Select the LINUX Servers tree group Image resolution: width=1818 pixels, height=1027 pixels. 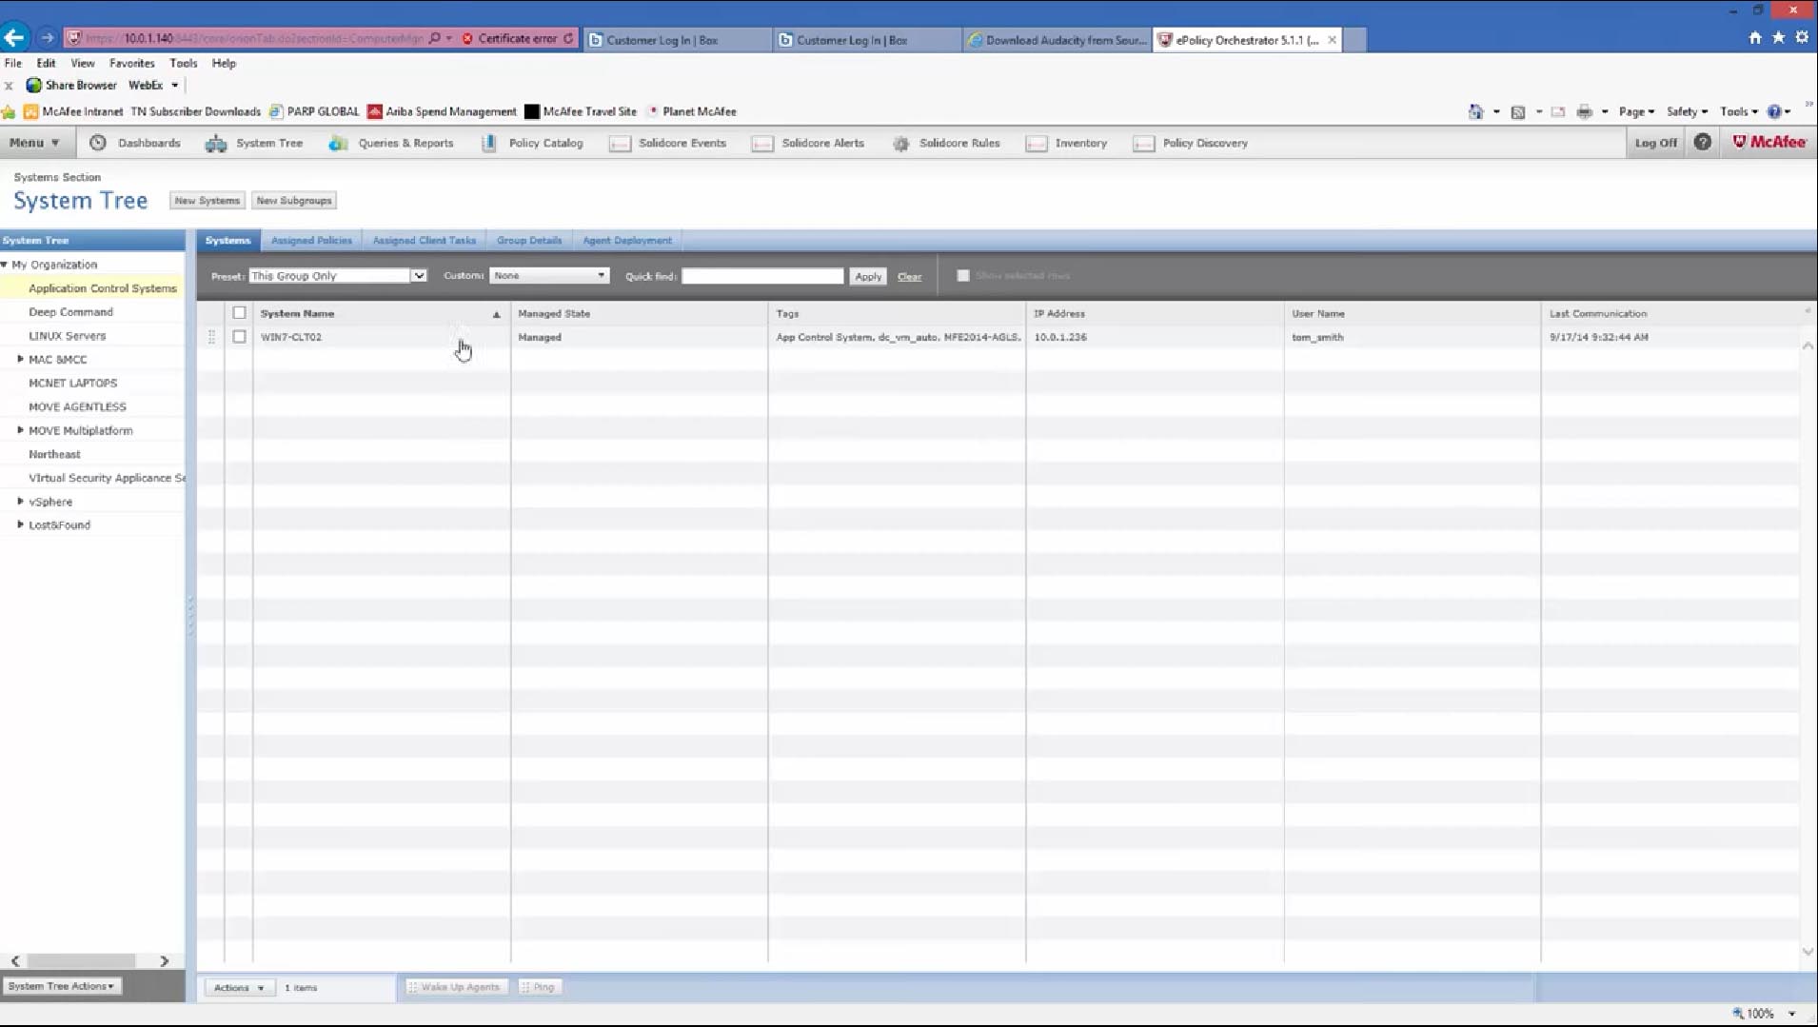(68, 336)
